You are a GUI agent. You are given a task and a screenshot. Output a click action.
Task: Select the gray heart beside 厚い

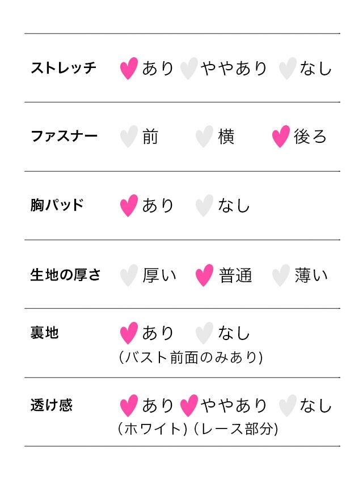(129, 275)
